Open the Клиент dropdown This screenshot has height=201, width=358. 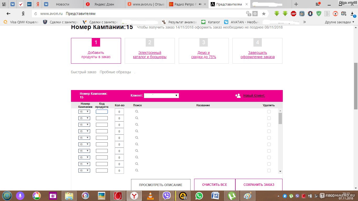tap(161, 96)
